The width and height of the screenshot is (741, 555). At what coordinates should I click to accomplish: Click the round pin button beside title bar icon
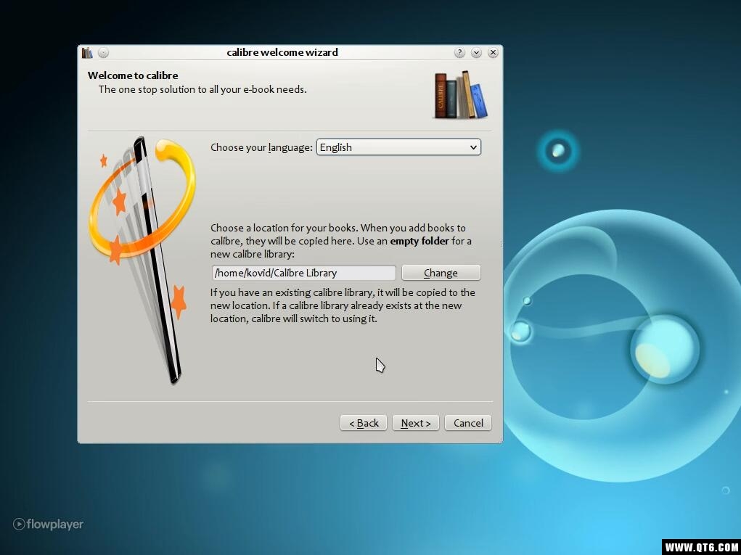tap(104, 52)
